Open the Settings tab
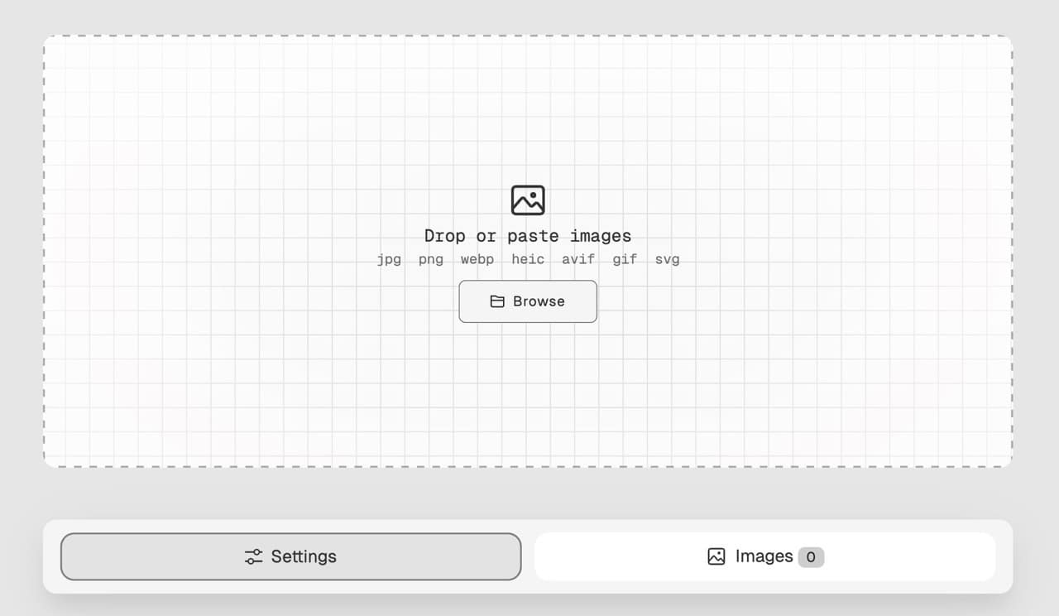Image resolution: width=1059 pixels, height=616 pixels. pyautogui.click(x=291, y=556)
